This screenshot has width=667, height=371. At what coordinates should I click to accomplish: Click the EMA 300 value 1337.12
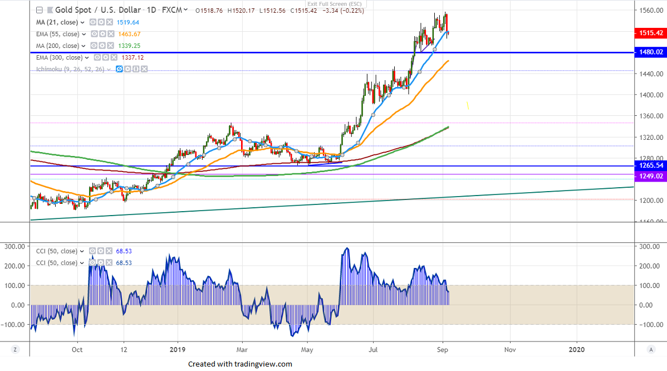[x=133, y=57]
